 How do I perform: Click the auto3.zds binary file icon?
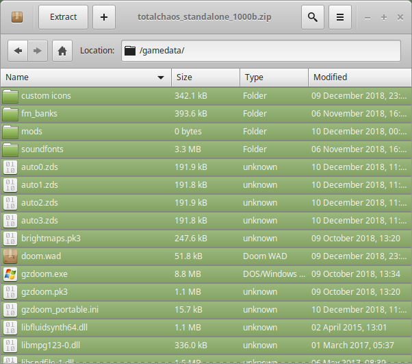(x=10, y=221)
